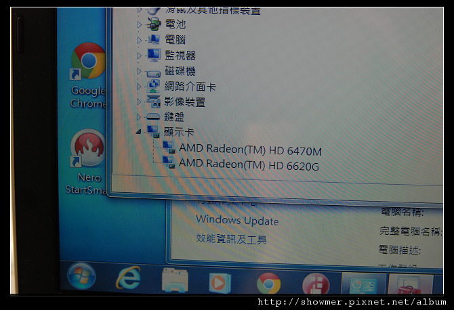Click the network adapter (網路介面卡) icon
The height and width of the screenshot is (310, 454).
click(x=153, y=86)
